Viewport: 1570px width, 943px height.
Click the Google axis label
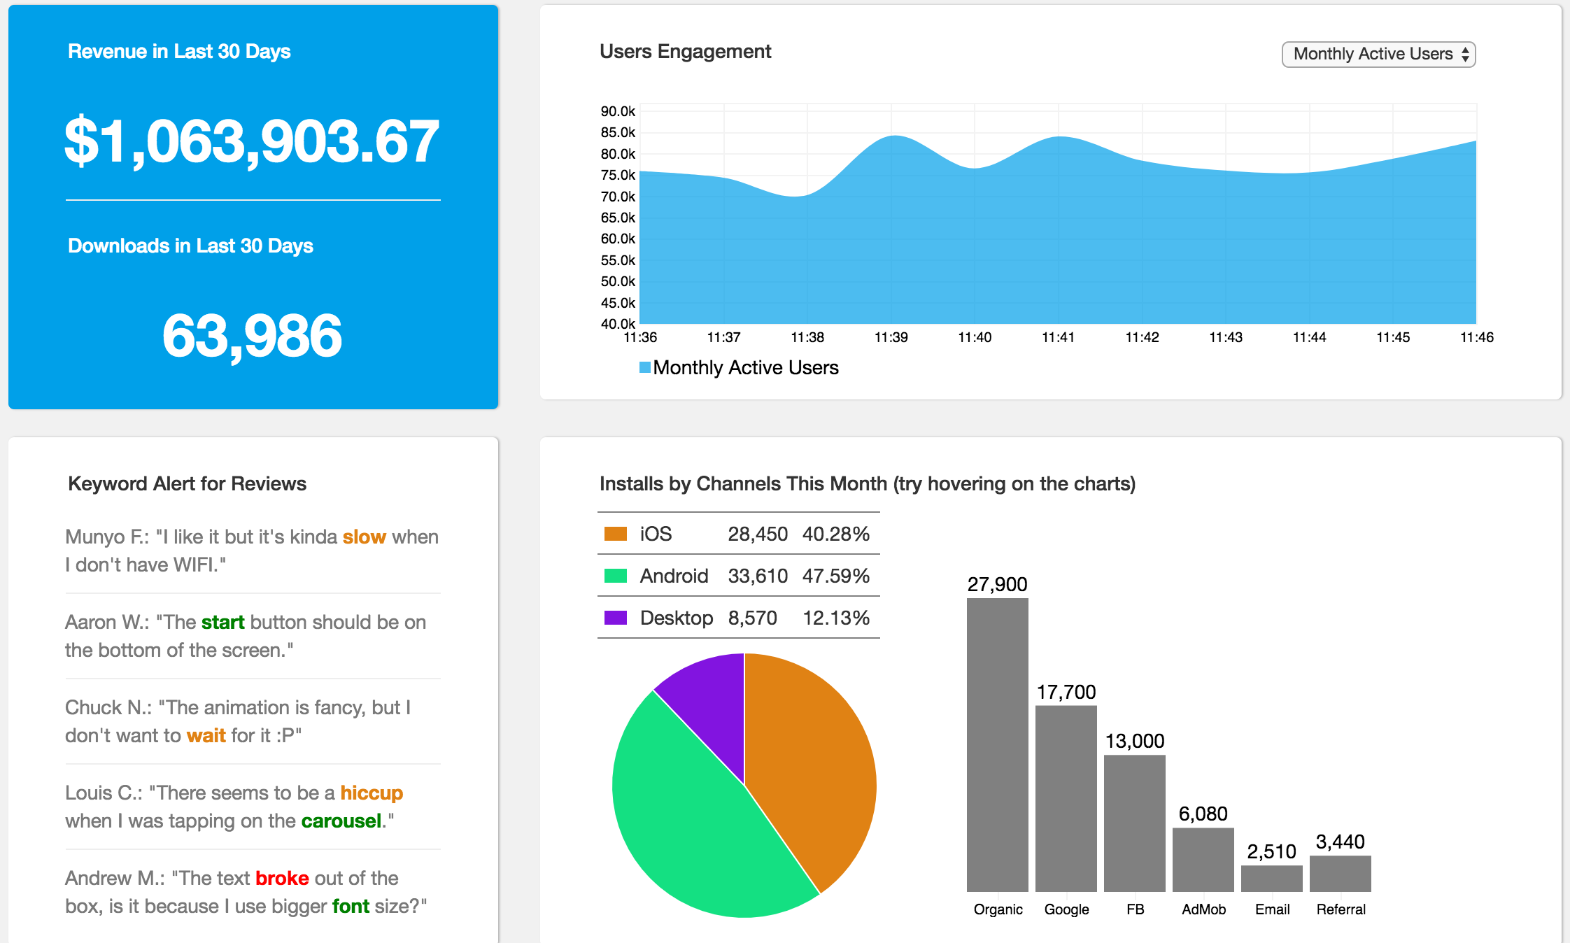click(1067, 909)
